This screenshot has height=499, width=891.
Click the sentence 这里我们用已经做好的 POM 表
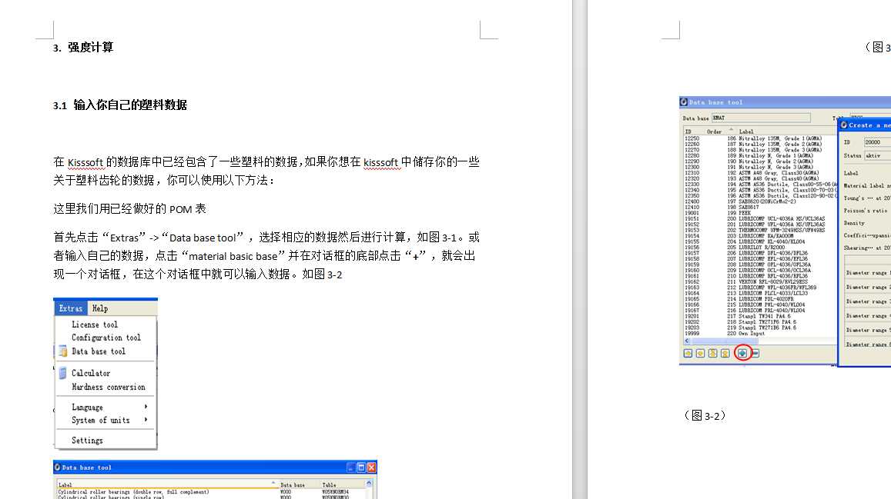(x=129, y=208)
